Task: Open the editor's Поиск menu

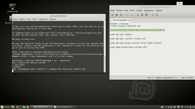Action: [x=132, y=11]
